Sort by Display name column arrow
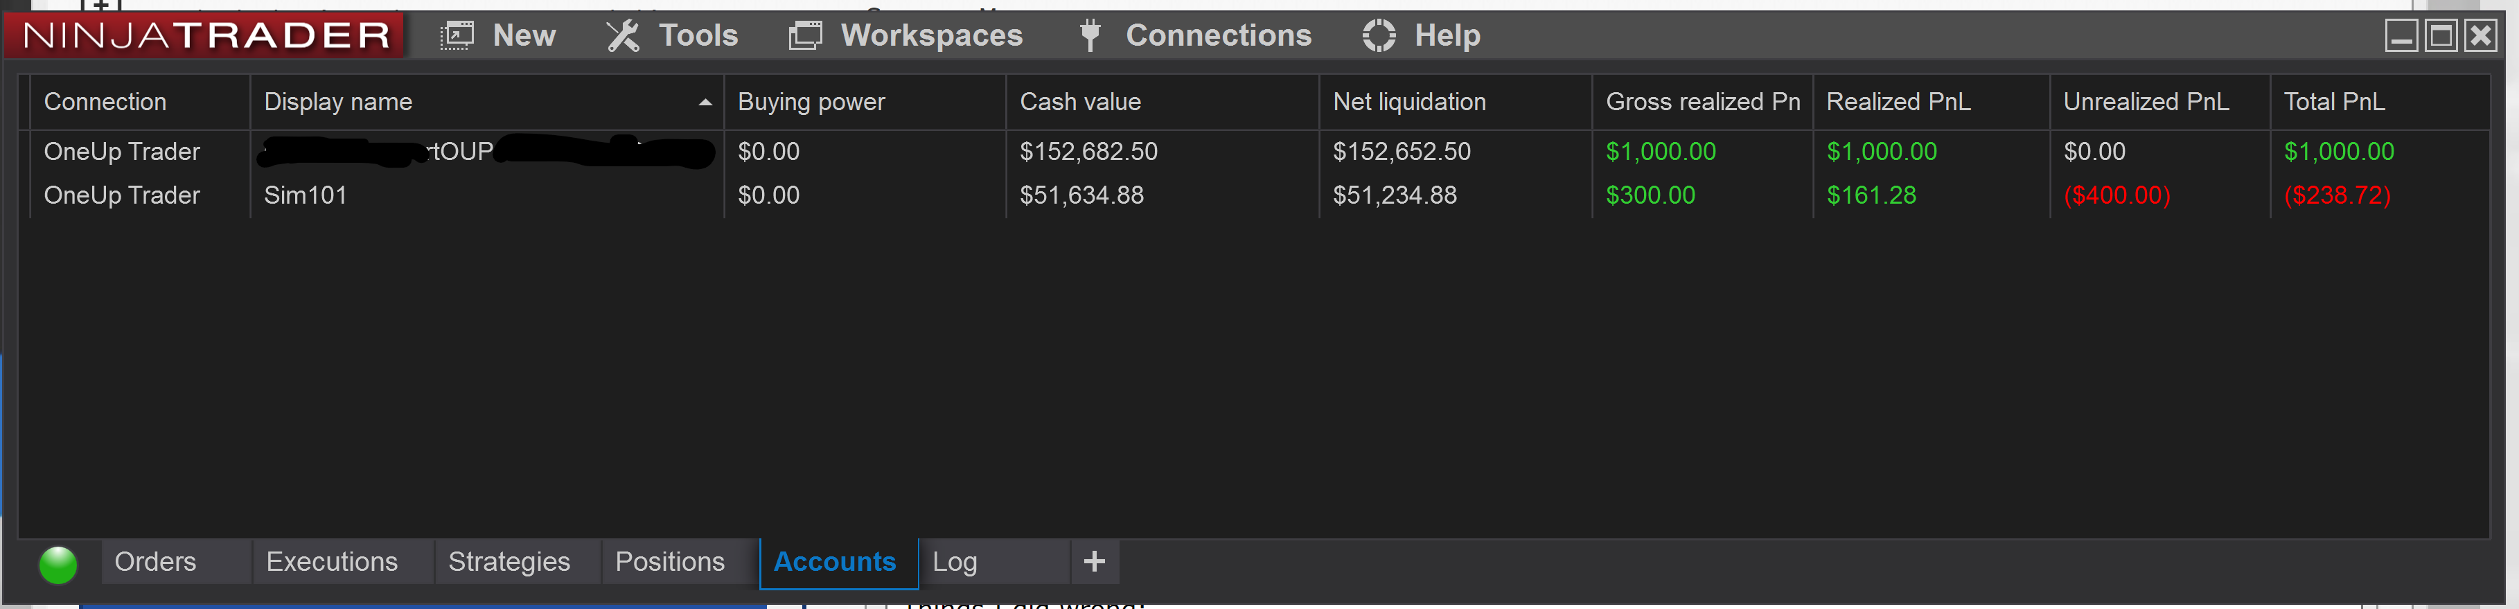 [x=705, y=102]
